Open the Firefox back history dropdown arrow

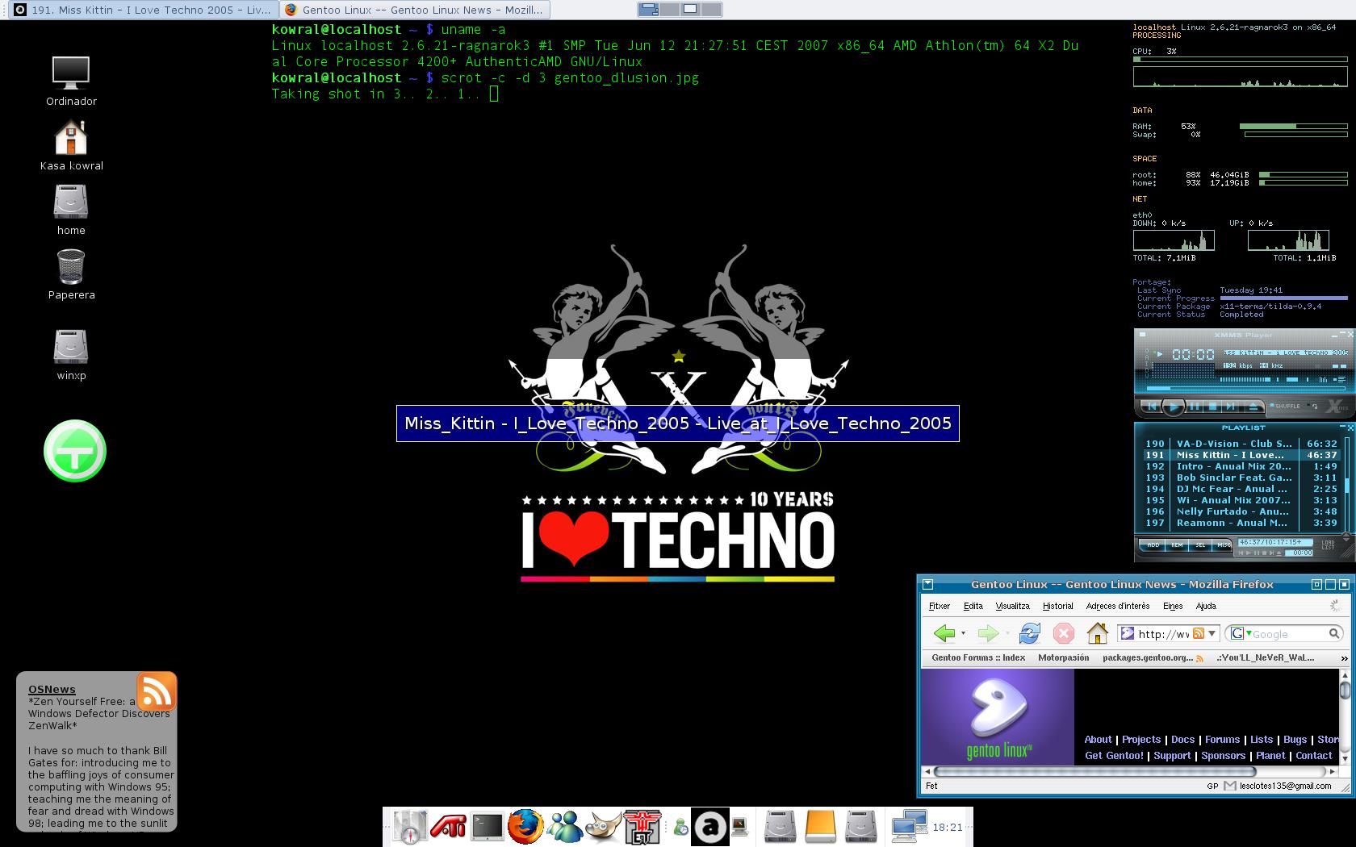click(963, 633)
